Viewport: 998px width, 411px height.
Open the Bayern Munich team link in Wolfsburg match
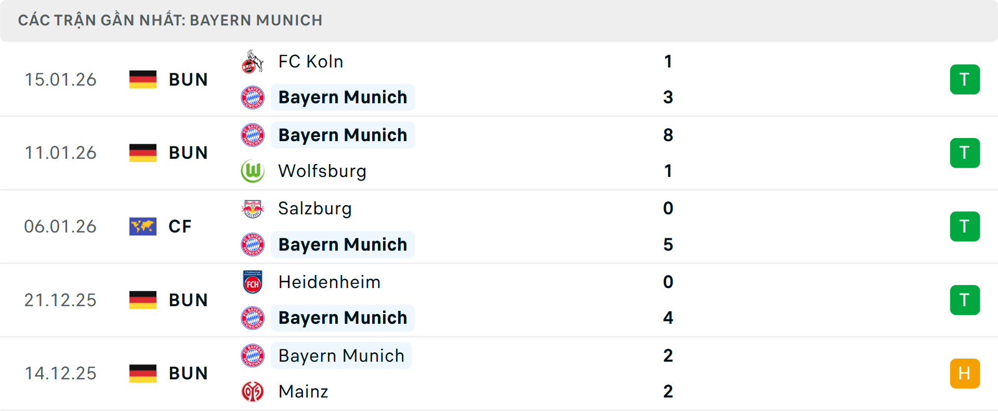[x=343, y=134]
